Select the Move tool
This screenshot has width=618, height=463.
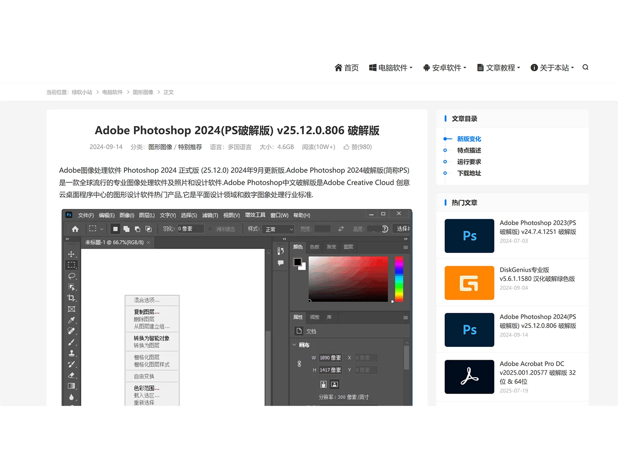72,254
